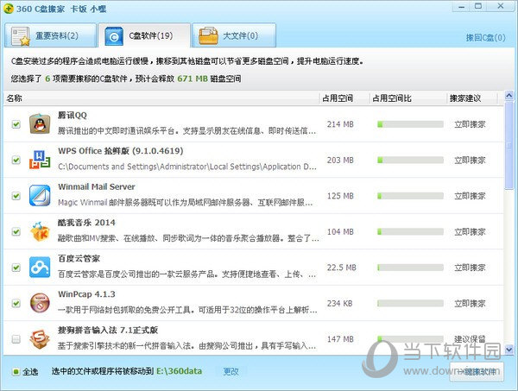Click the 360 logo in title bar
Image resolution: width=518 pixels, height=391 pixels.
pyautogui.click(x=10, y=9)
